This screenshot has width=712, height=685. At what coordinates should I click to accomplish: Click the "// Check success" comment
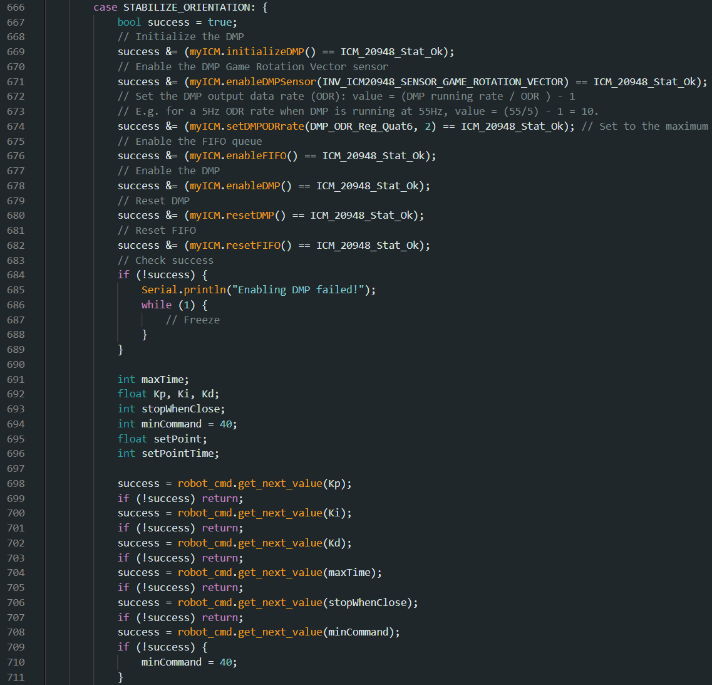[x=165, y=261]
